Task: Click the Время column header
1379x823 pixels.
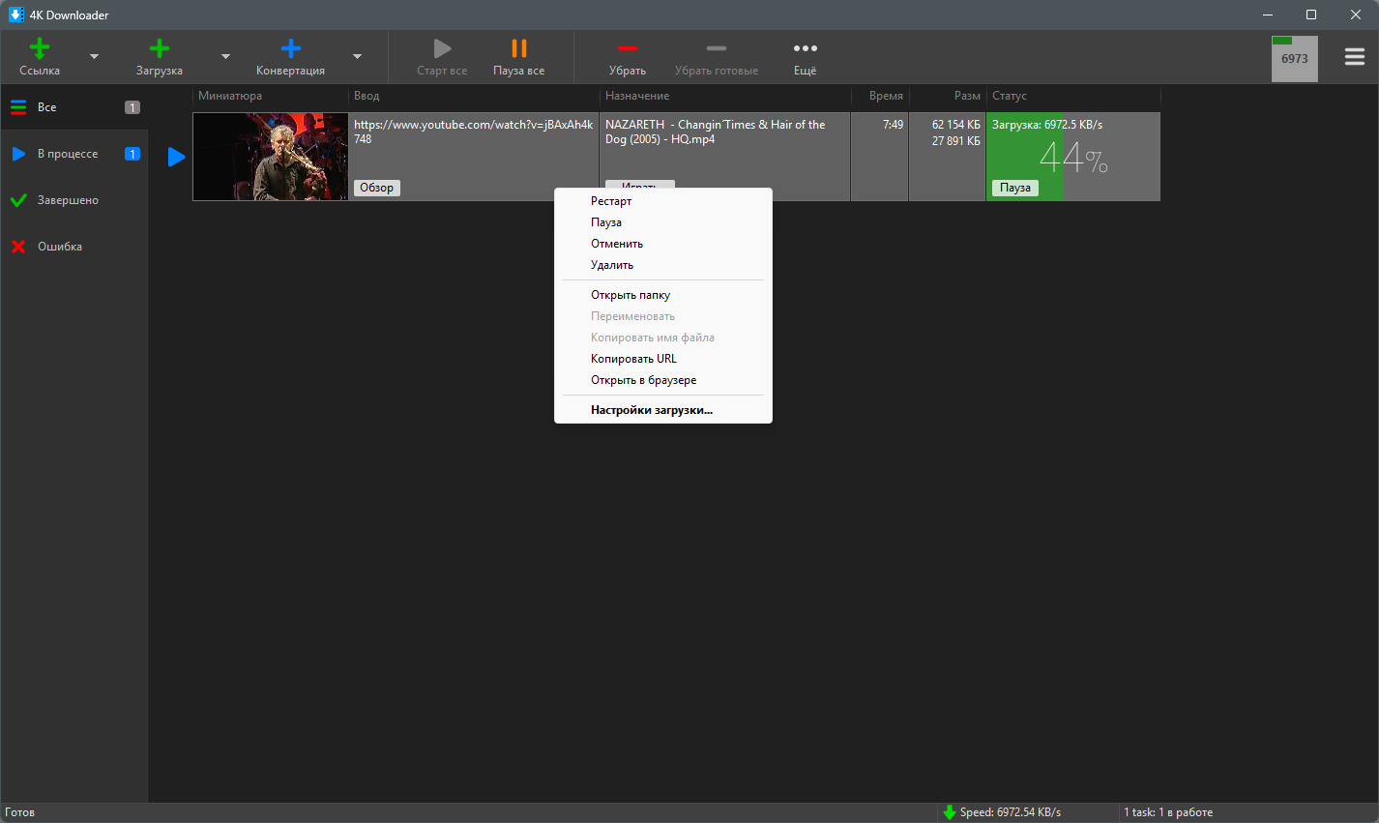Action: 880,96
